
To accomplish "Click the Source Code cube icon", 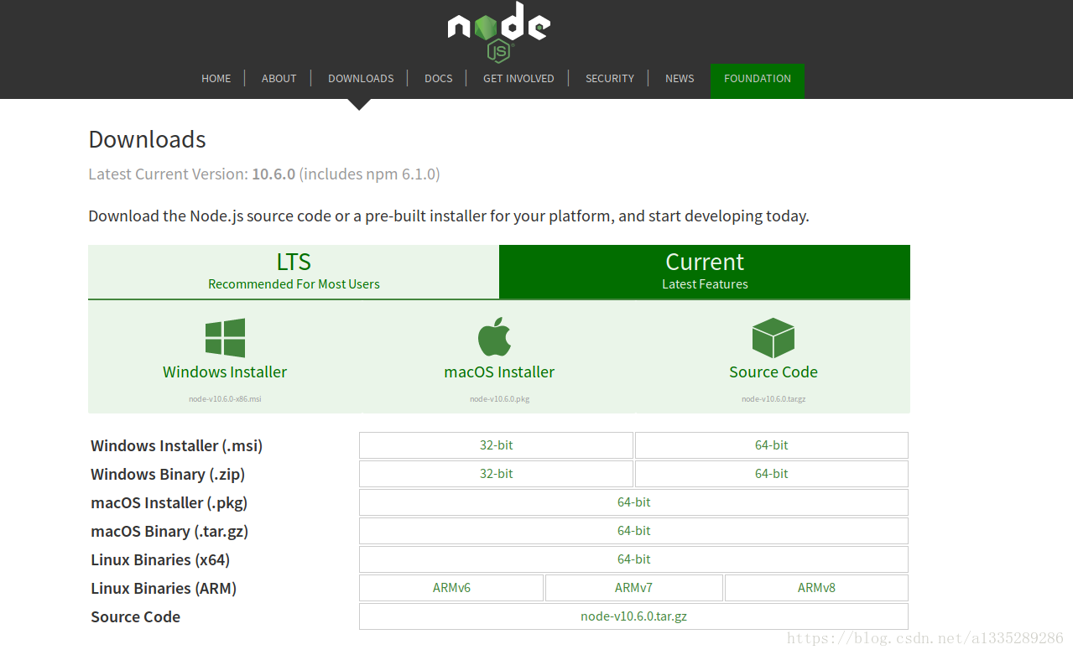I will (x=773, y=338).
